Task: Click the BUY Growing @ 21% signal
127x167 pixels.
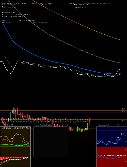Action: [40, 23]
